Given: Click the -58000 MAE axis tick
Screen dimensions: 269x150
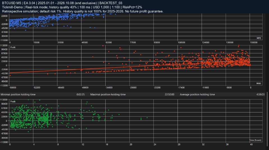Looking at the screenshot, I should click(13, 87).
